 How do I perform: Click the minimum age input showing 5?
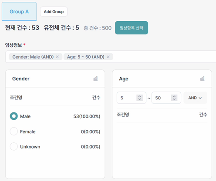pos(132,98)
